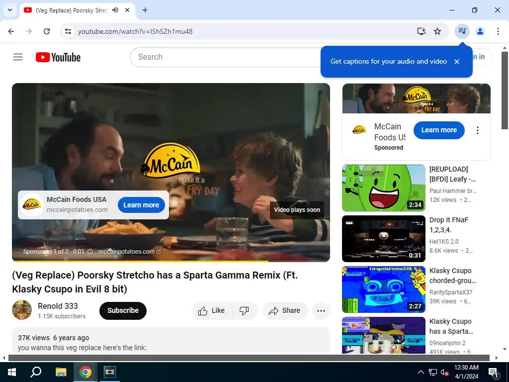Open the Windows Start menu
Viewport: 509px width, 382px height.
pyautogui.click(x=12, y=372)
